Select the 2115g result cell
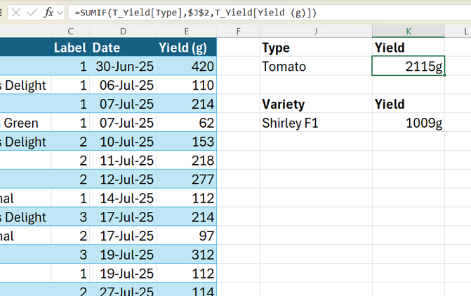471x296 pixels. pos(409,66)
